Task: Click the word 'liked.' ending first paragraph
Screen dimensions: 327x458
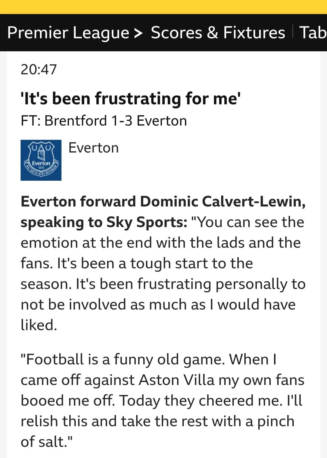Action: [x=39, y=325]
